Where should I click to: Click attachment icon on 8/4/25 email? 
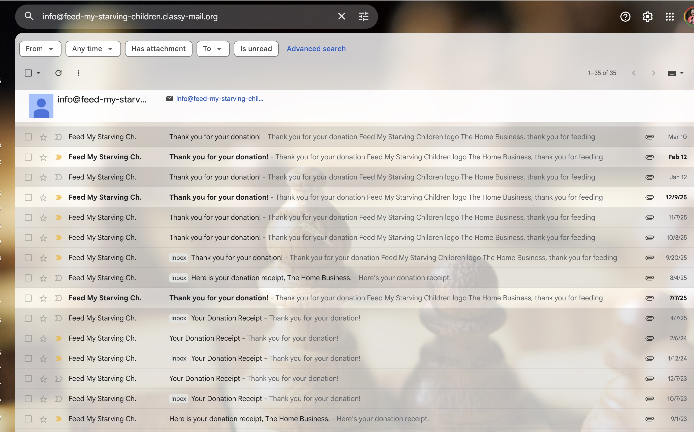tap(649, 278)
